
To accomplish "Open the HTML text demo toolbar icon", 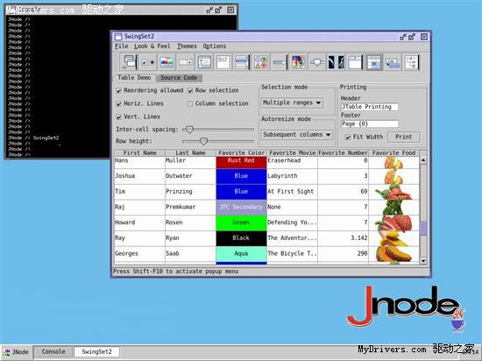I will (x=223, y=62).
